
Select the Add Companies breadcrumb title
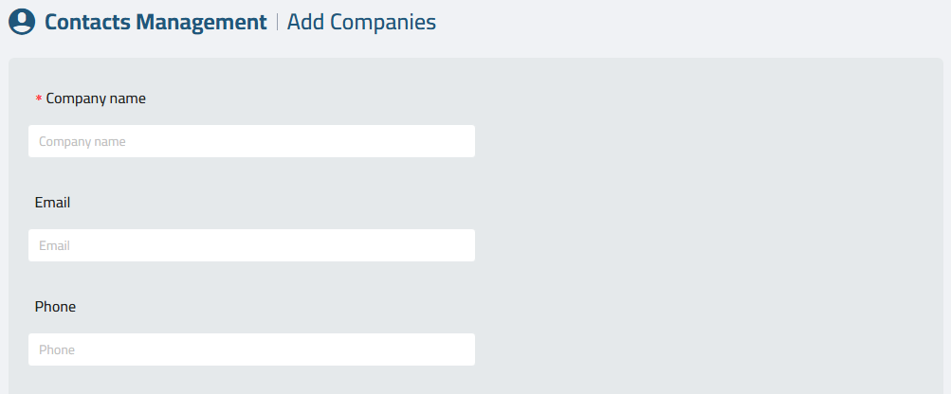coord(361,22)
